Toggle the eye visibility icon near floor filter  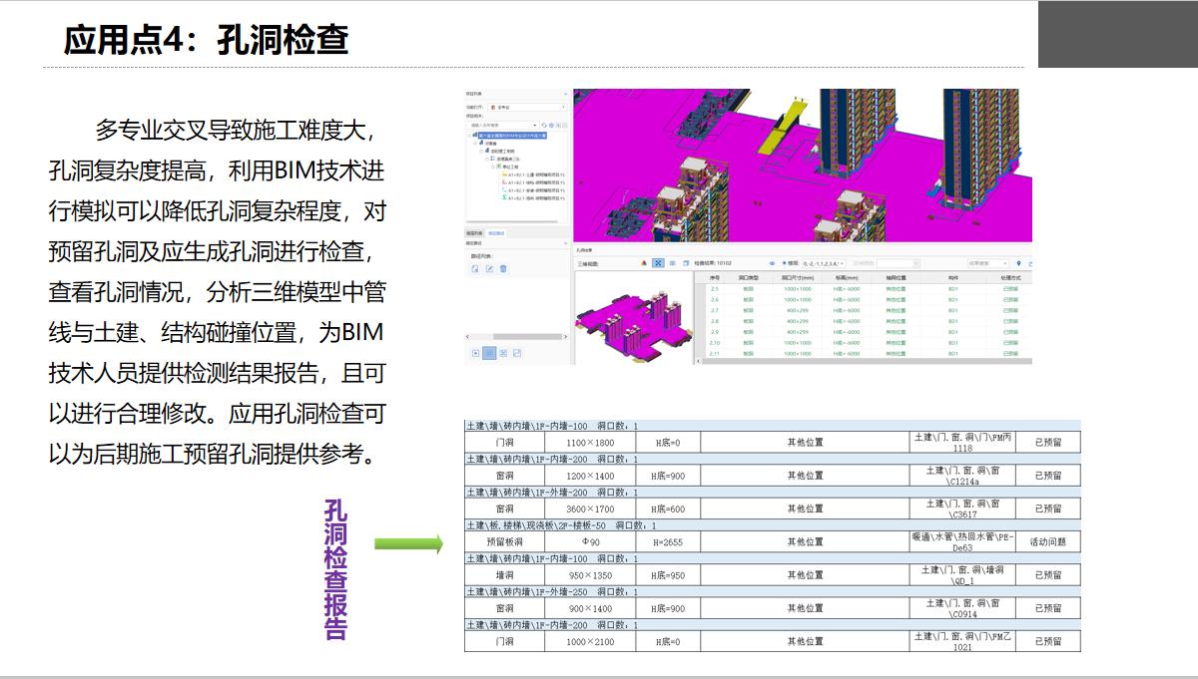771,263
